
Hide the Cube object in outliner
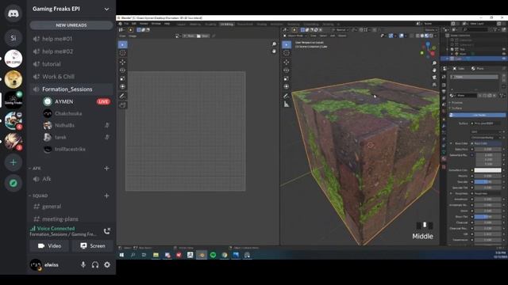click(504, 59)
